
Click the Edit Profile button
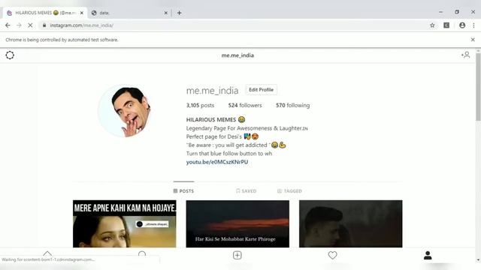pyautogui.click(x=261, y=90)
